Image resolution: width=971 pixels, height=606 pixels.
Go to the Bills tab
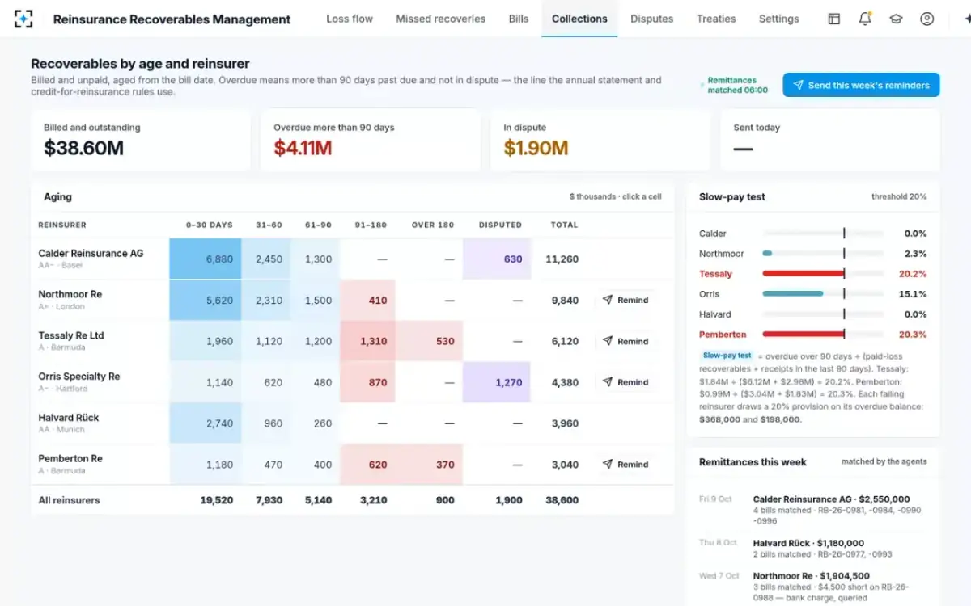pyautogui.click(x=519, y=19)
